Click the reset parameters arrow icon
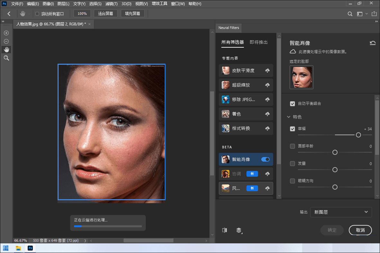 click(373, 43)
